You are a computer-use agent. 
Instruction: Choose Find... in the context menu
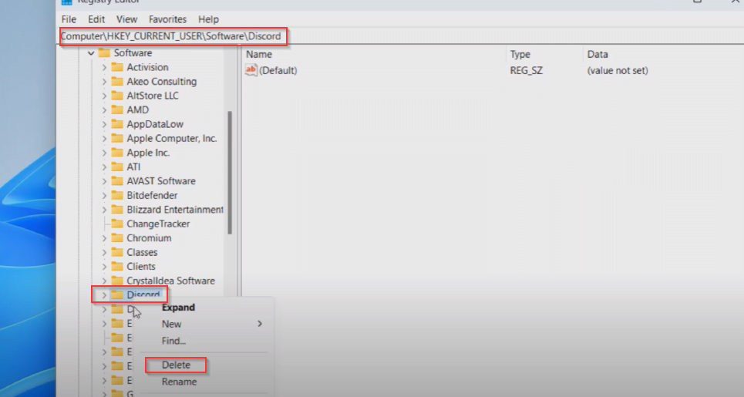(x=173, y=341)
